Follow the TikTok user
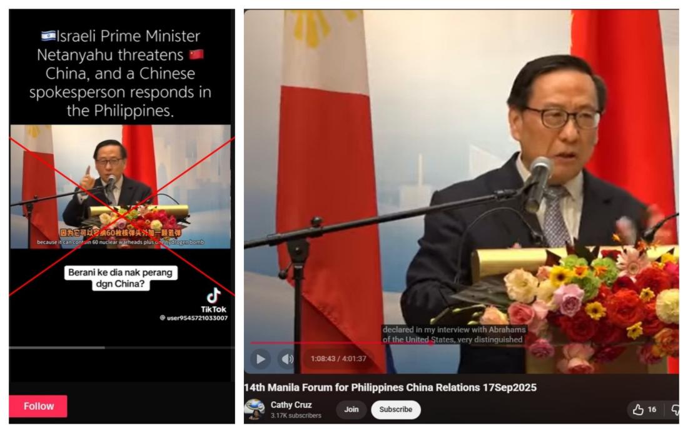 38,406
